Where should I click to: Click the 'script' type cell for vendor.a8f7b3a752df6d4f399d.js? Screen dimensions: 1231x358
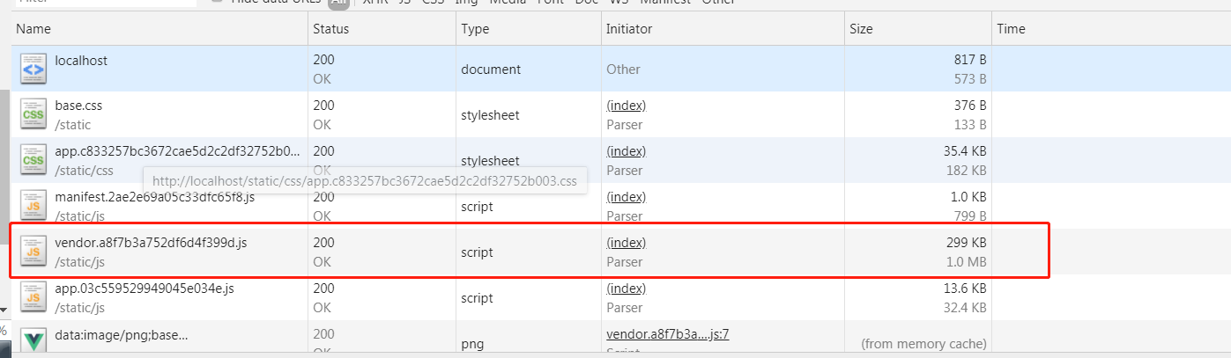(x=477, y=252)
